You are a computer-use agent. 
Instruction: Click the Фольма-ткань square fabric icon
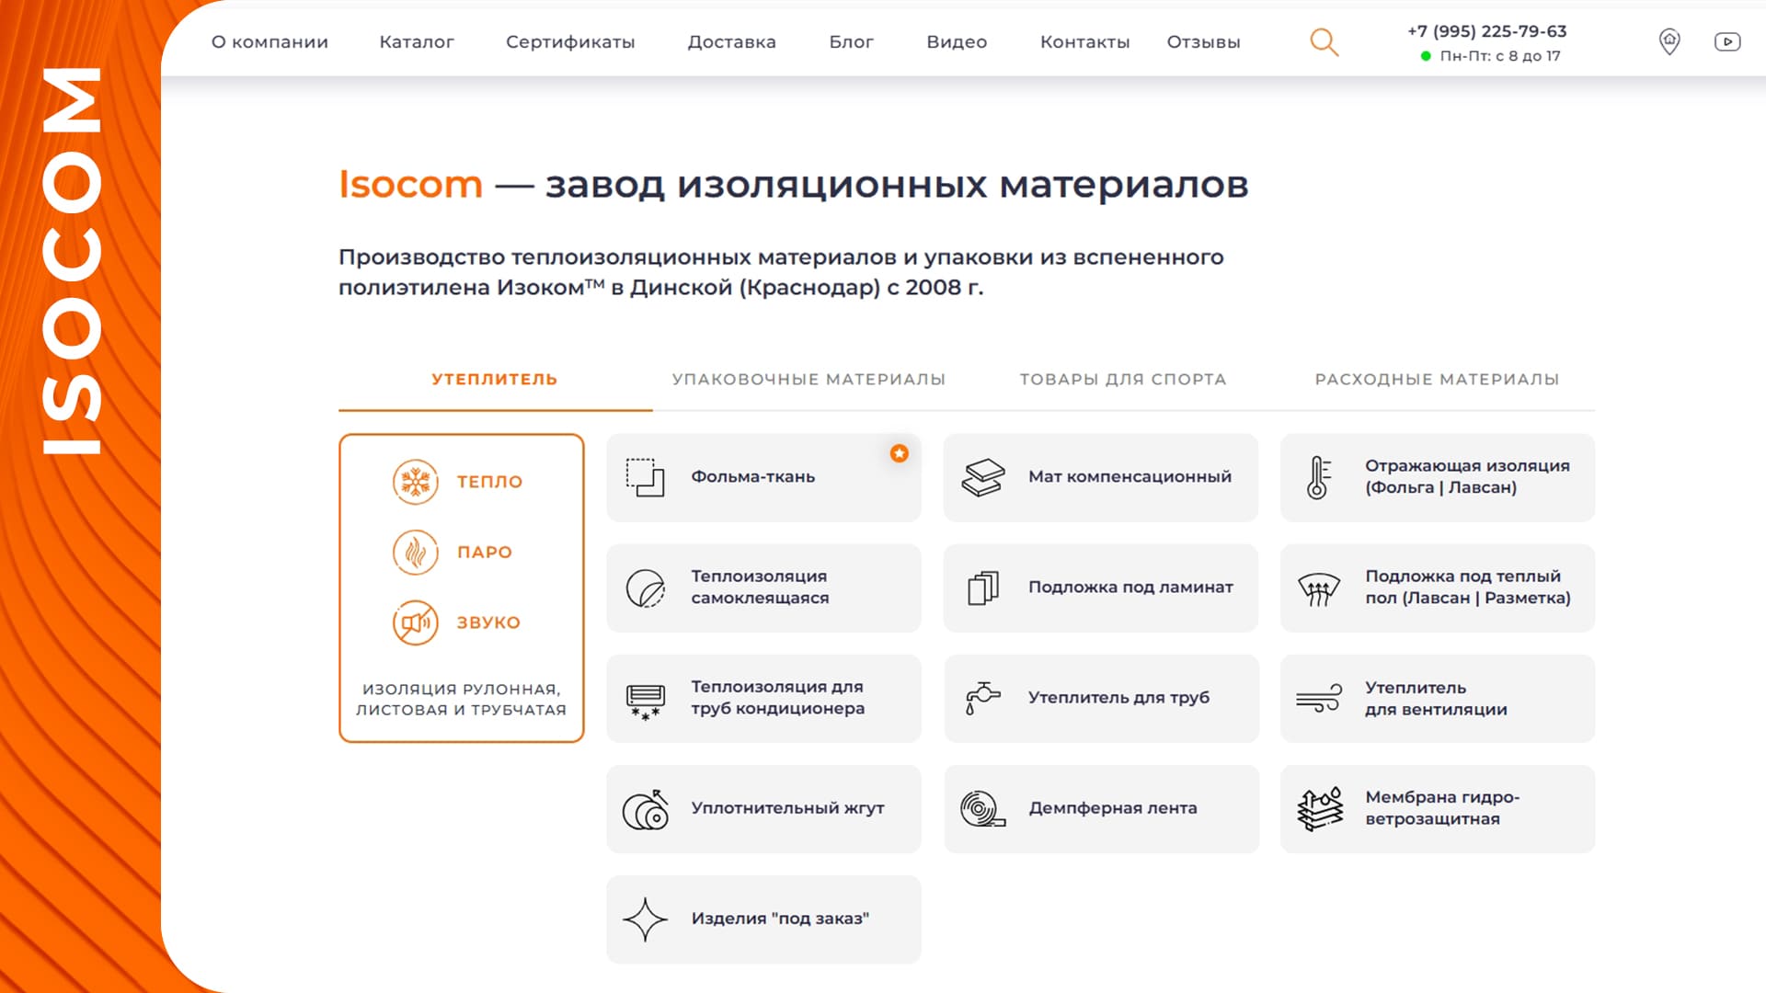tap(645, 477)
